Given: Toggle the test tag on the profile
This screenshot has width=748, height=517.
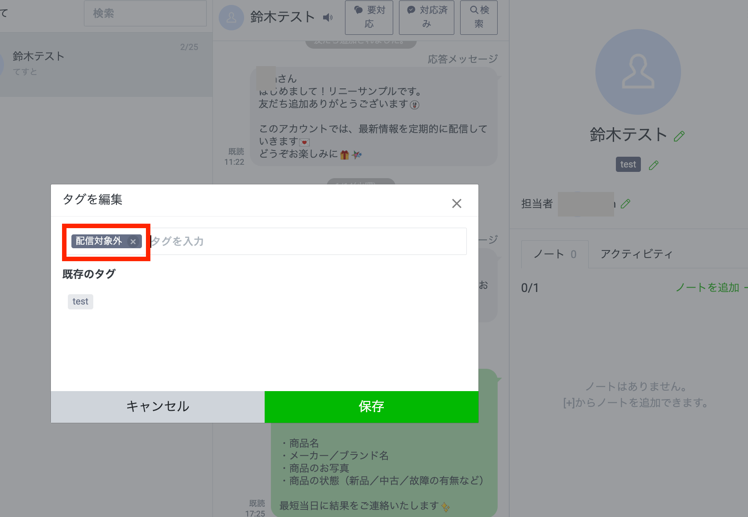Looking at the screenshot, I should click(627, 164).
